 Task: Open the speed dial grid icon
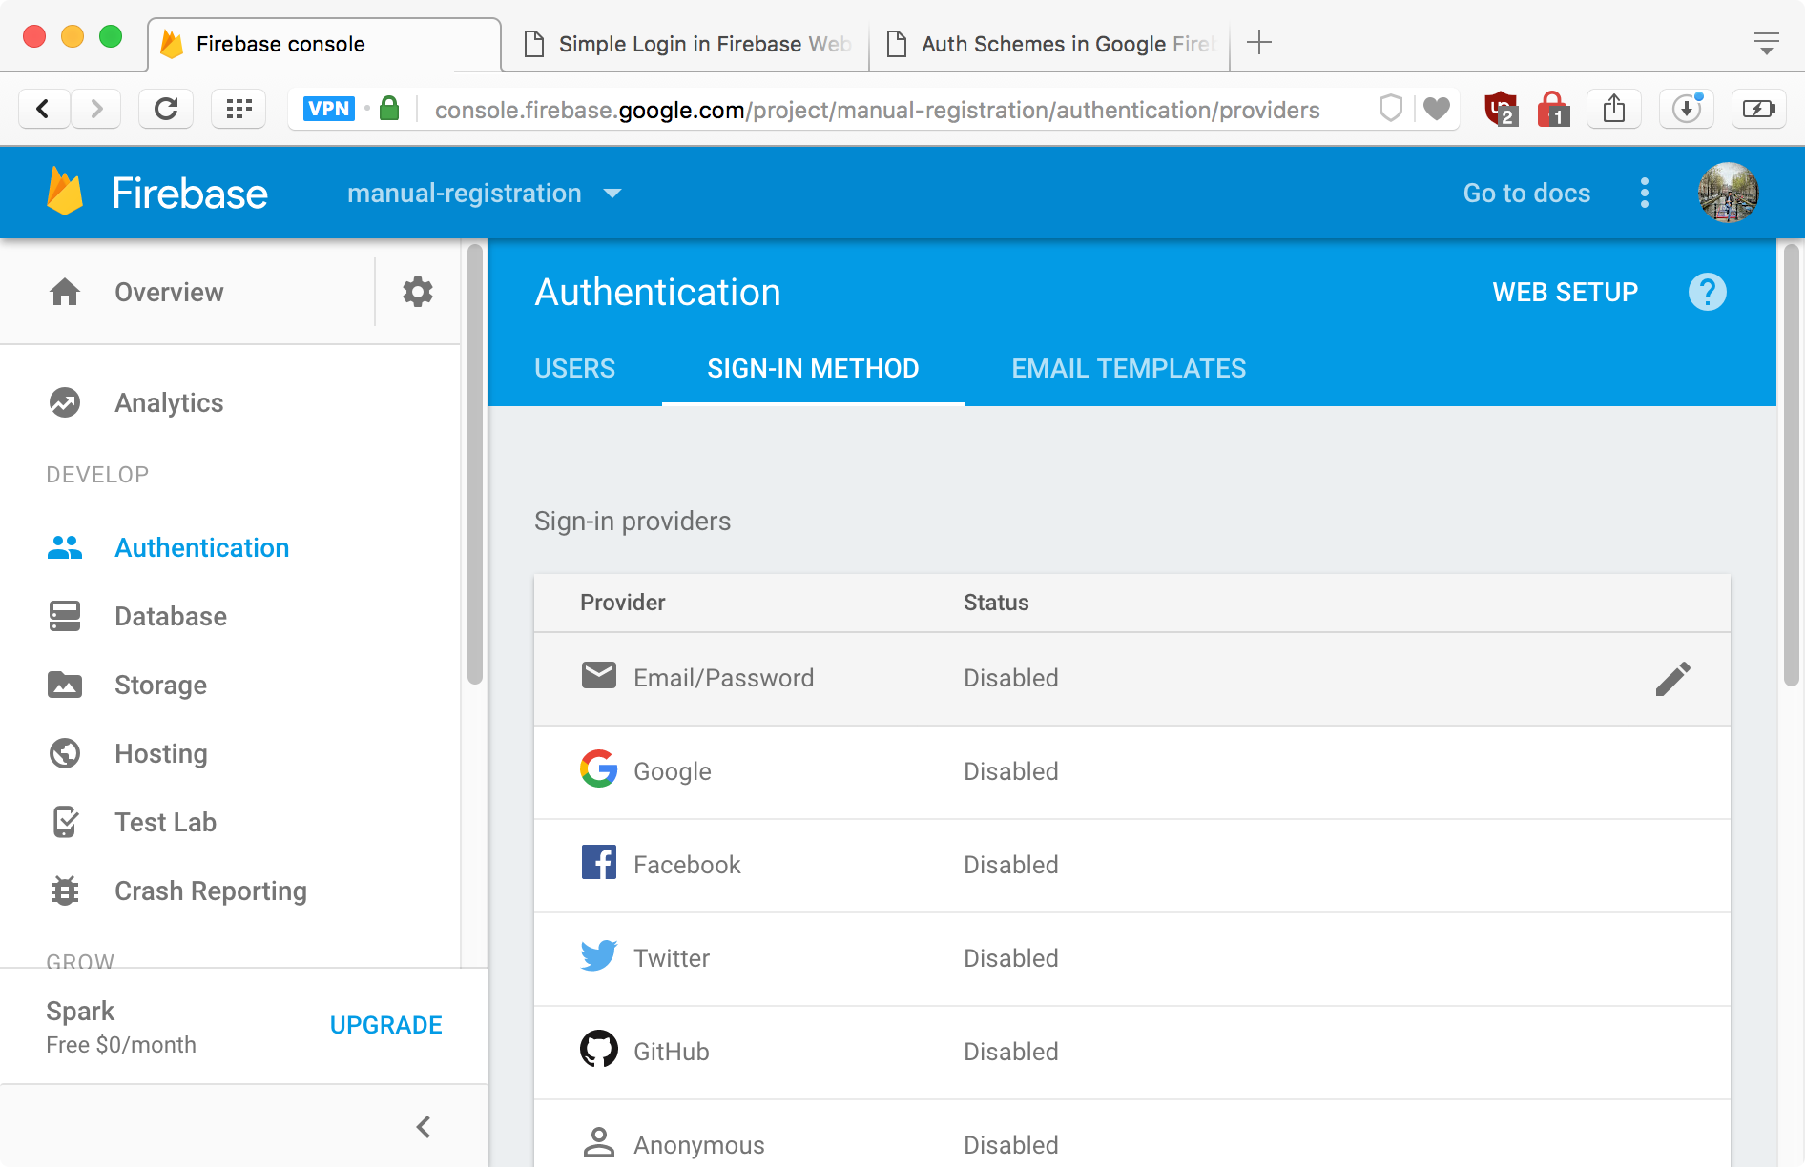239,109
